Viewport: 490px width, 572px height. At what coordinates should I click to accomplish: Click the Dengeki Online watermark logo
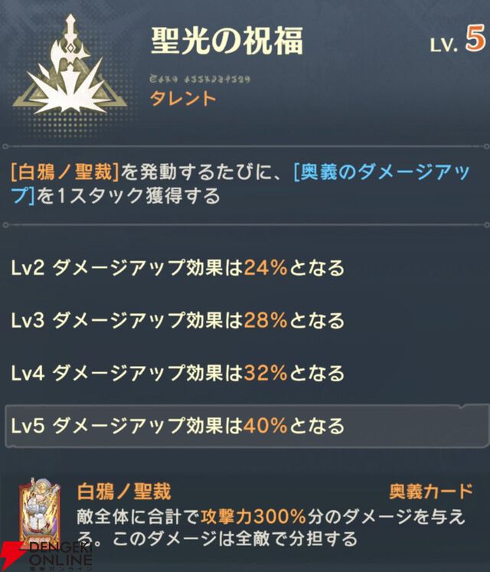(x=46, y=557)
